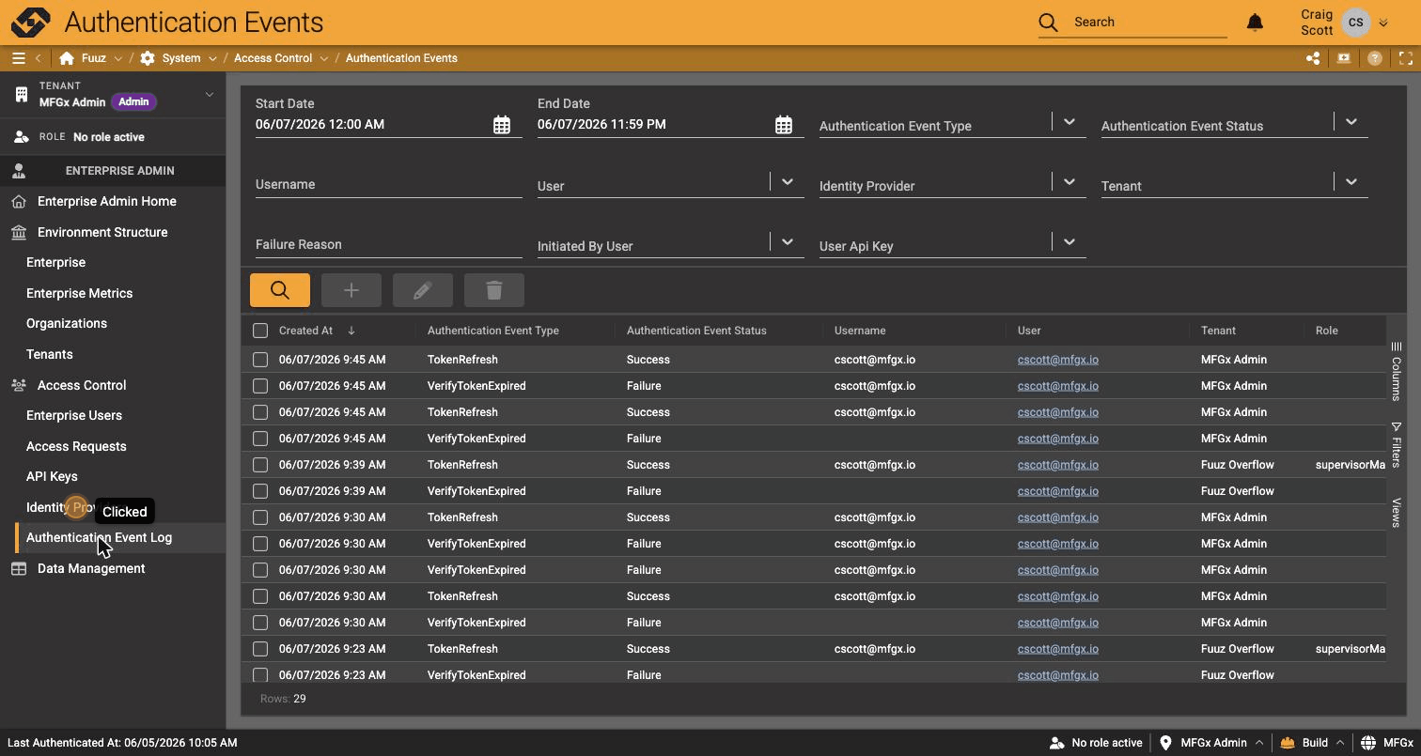Click first row cscott@mfgx.io user link

[1058, 360]
